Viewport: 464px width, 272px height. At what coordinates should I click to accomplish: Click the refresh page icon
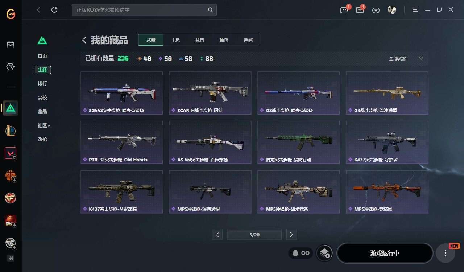[54, 10]
